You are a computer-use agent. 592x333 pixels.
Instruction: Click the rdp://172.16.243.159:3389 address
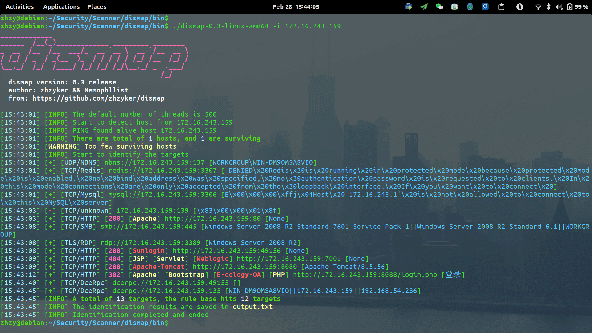[150, 242]
